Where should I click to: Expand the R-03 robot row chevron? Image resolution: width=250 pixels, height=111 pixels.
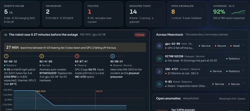click(x=244, y=83)
